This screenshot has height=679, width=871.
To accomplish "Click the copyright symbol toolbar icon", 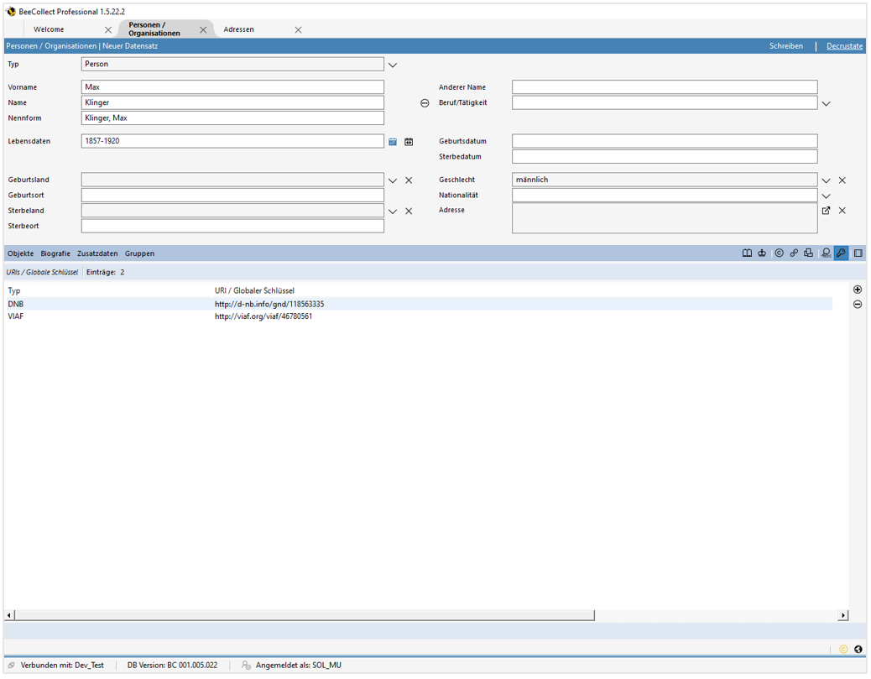I will coord(780,253).
